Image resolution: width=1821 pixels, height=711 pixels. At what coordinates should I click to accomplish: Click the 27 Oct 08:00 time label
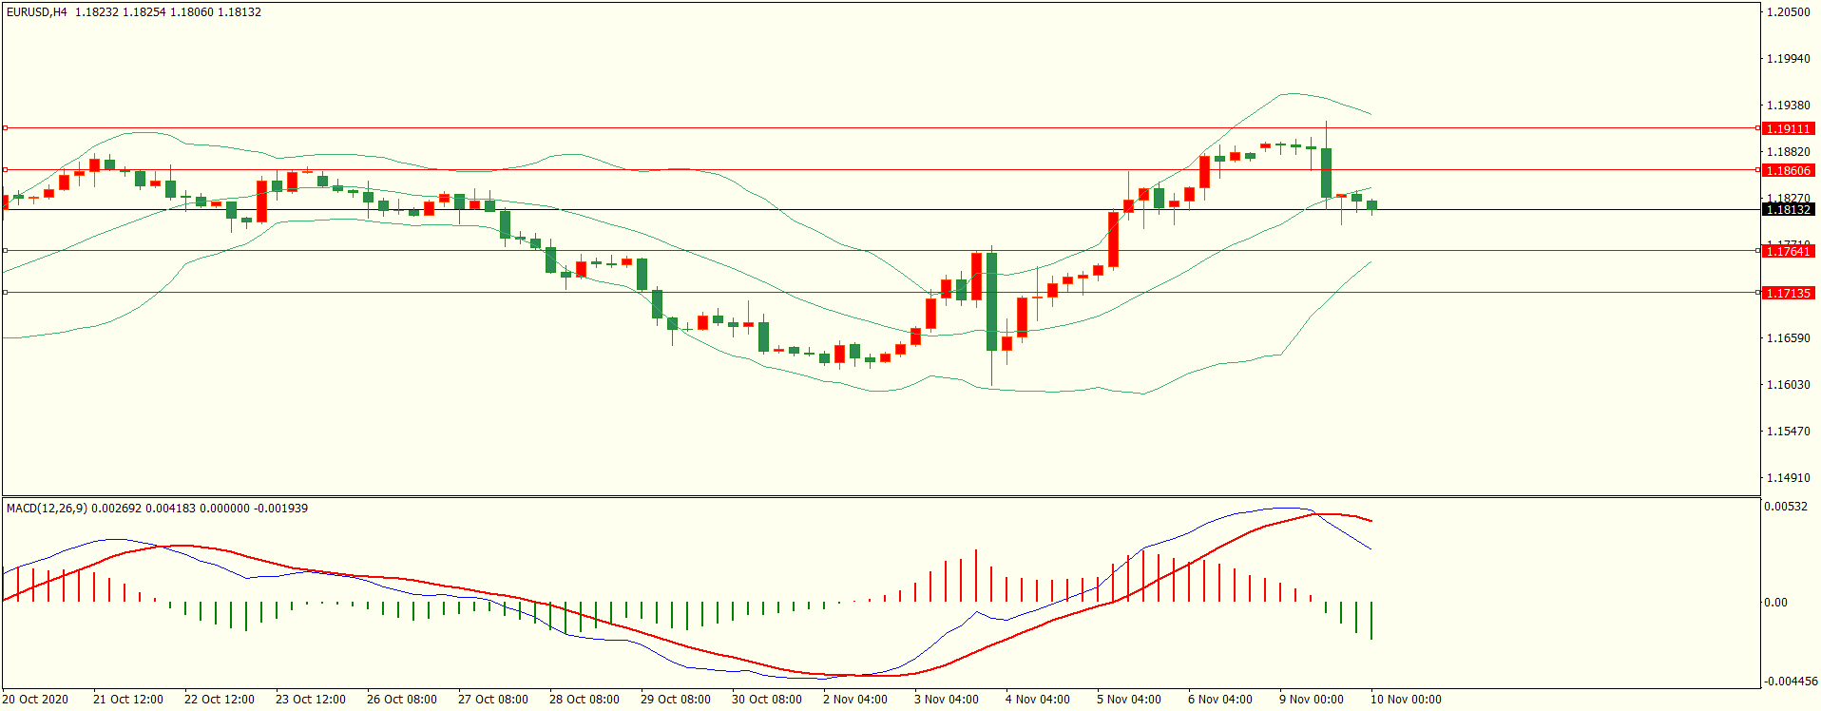[493, 700]
